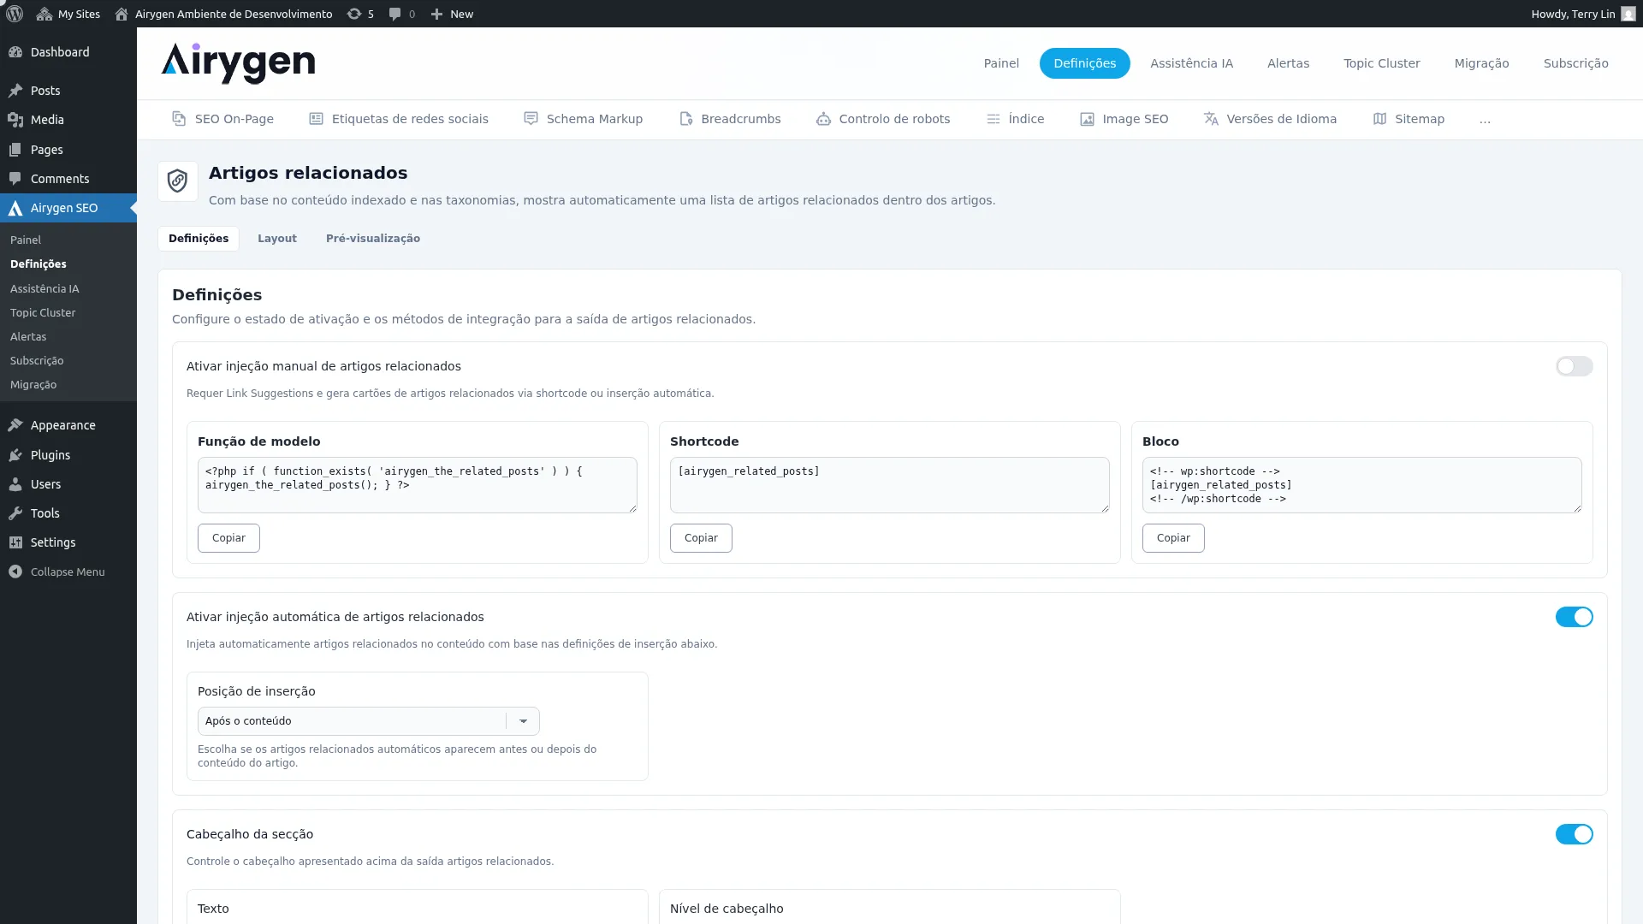1643x924 pixels.
Task: Copy the Função de modelo code
Action: (228, 538)
